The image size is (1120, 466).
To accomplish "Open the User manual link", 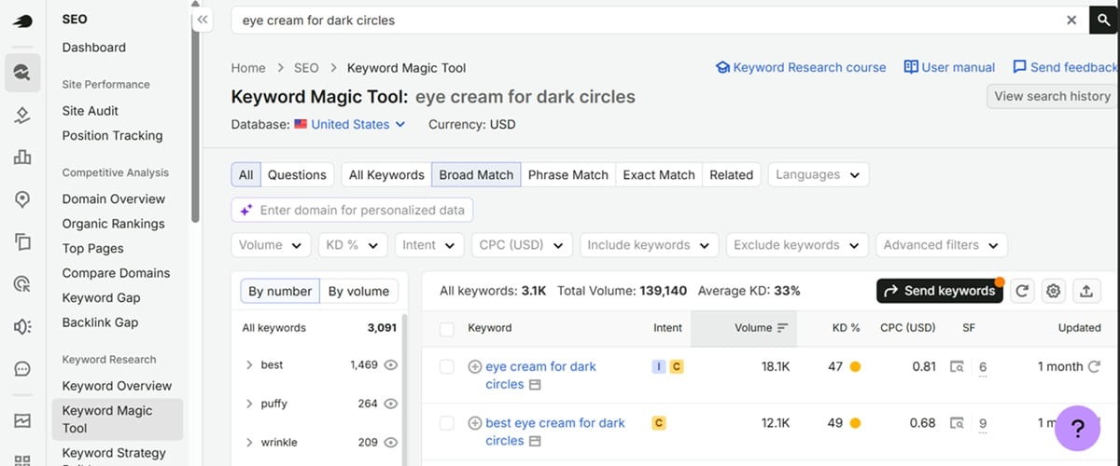I will pyautogui.click(x=949, y=67).
